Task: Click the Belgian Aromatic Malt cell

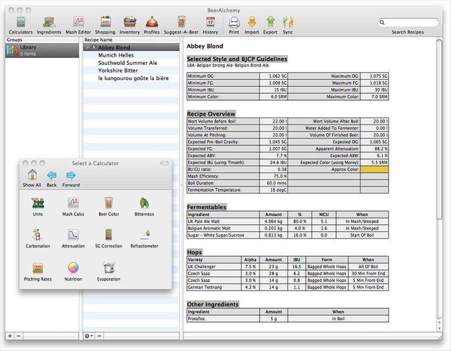Action: [x=223, y=229]
